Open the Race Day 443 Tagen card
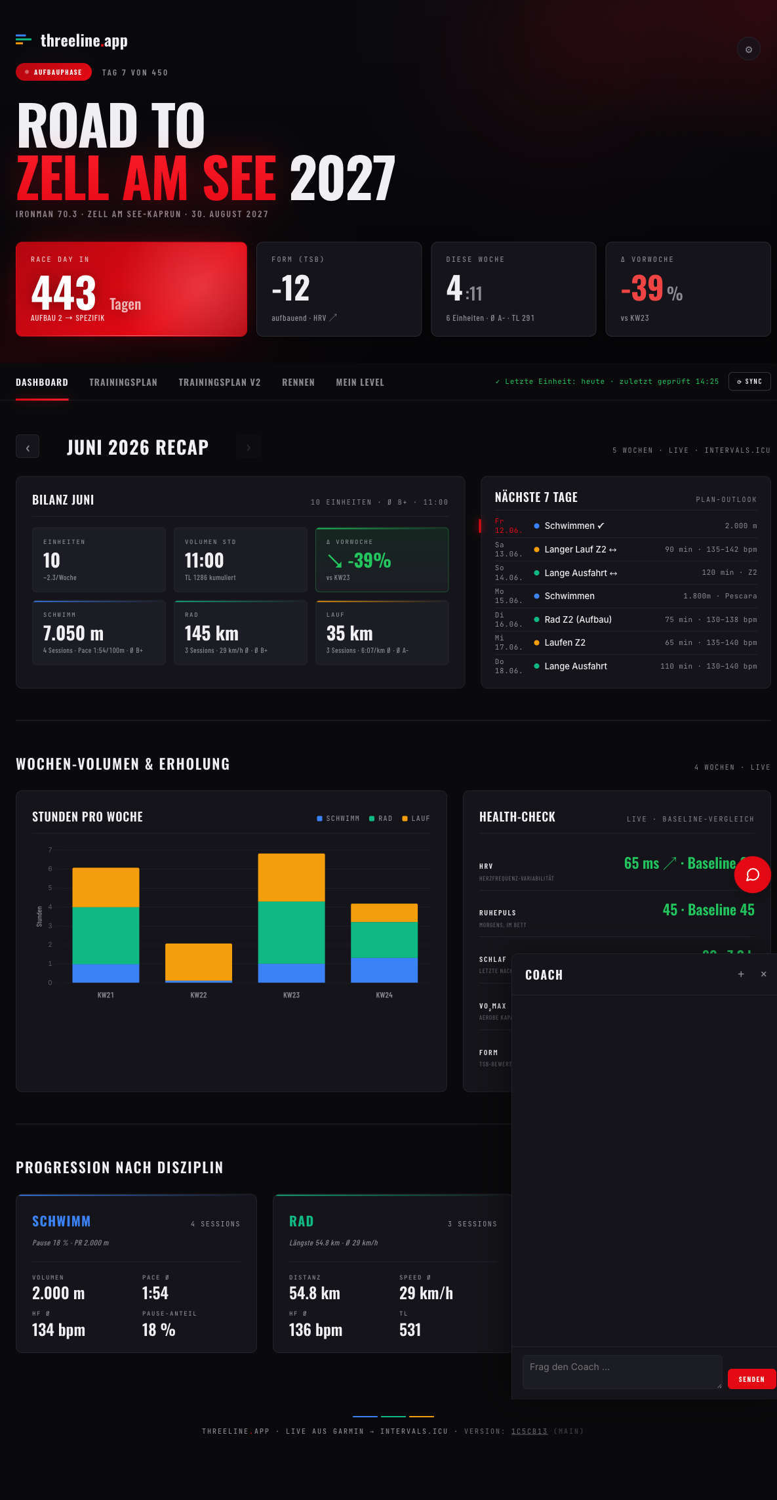The height and width of the screenshot is (1500, 777). tap(131, 289)
